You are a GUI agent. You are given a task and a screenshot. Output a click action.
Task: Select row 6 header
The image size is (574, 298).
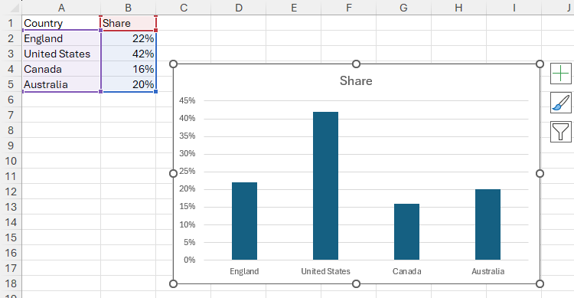point(11,100)
